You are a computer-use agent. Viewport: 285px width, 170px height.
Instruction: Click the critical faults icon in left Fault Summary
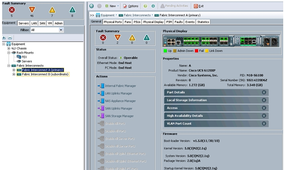click(x=12, y=10)
